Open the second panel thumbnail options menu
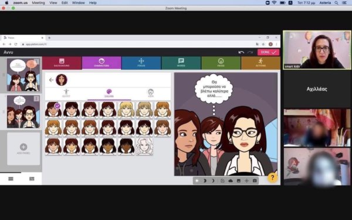 point(36,99)
